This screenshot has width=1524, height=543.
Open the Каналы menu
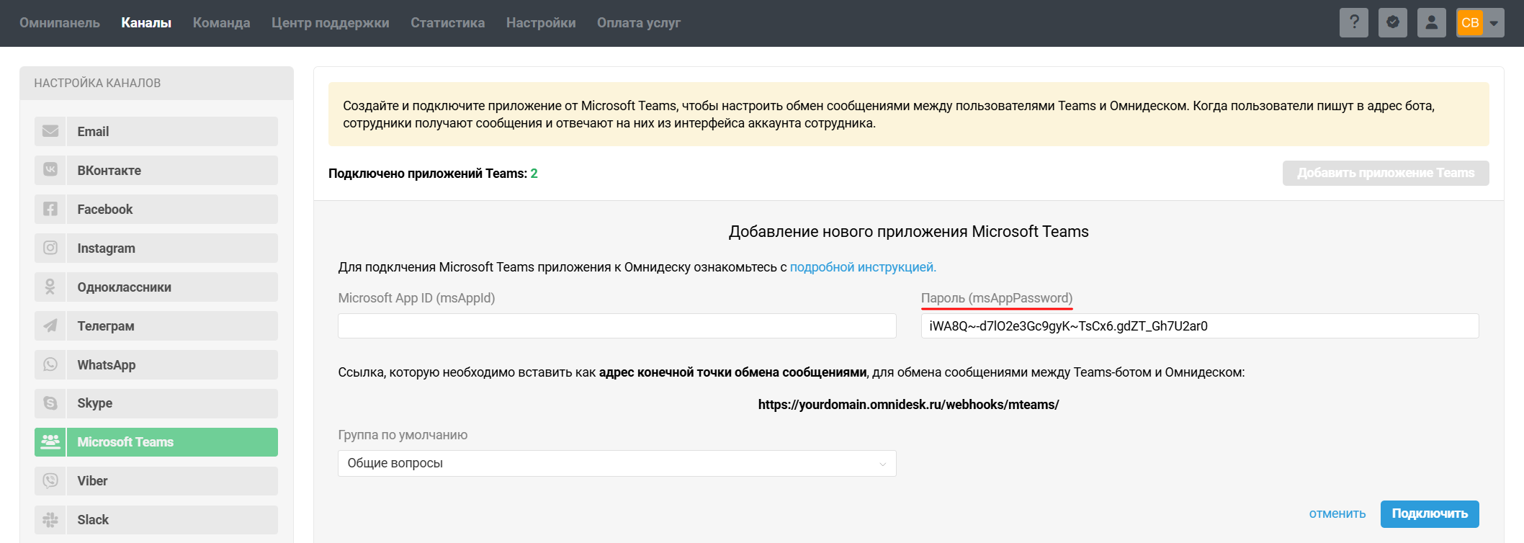coord(146,22)
